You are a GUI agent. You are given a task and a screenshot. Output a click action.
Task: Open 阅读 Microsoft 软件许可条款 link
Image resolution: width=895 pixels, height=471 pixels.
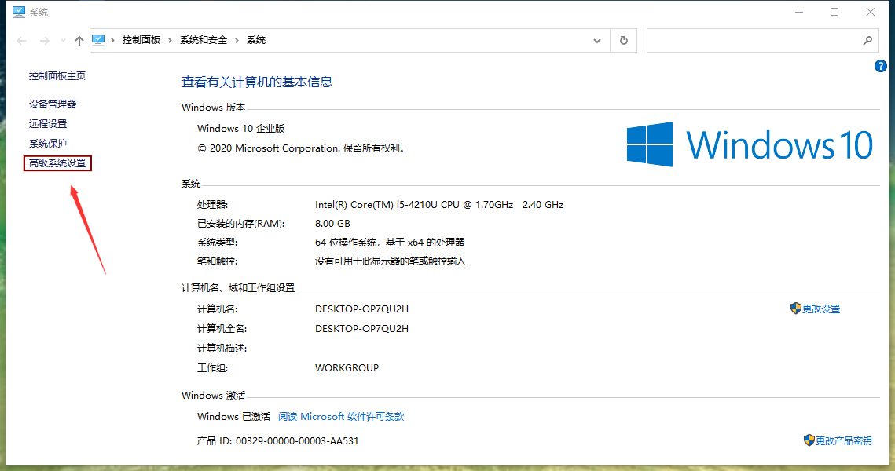[x=341, y=417]
